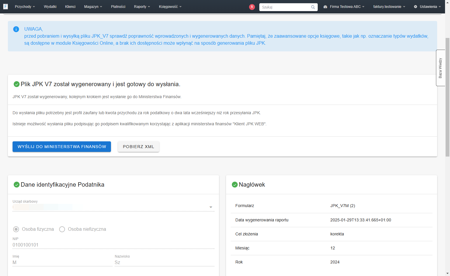Open the Raporty dropdown menu
Image resolution: width=450 pixels, height=276 pixels.
click(142, 7)
